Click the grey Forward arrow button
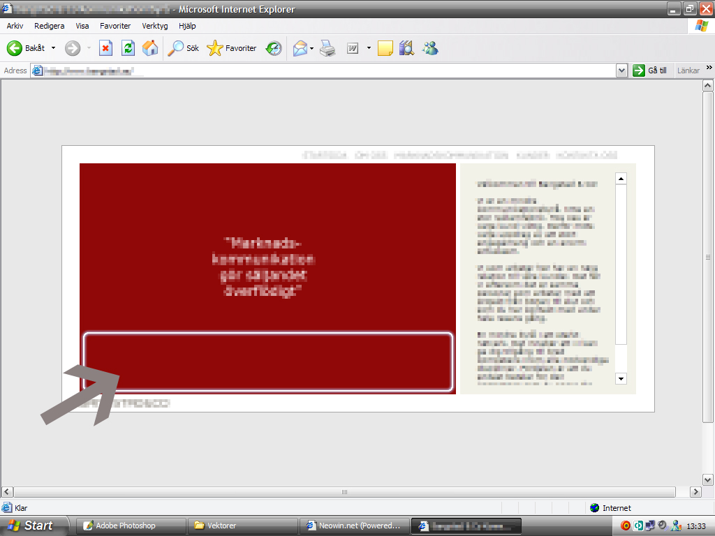This screenshot has width=715, height=536. tap(73, 48)
